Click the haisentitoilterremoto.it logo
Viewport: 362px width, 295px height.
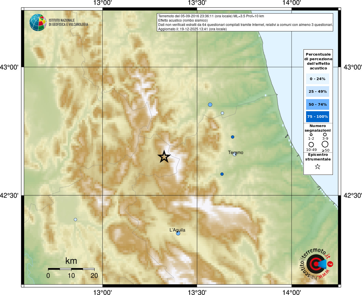316,264
